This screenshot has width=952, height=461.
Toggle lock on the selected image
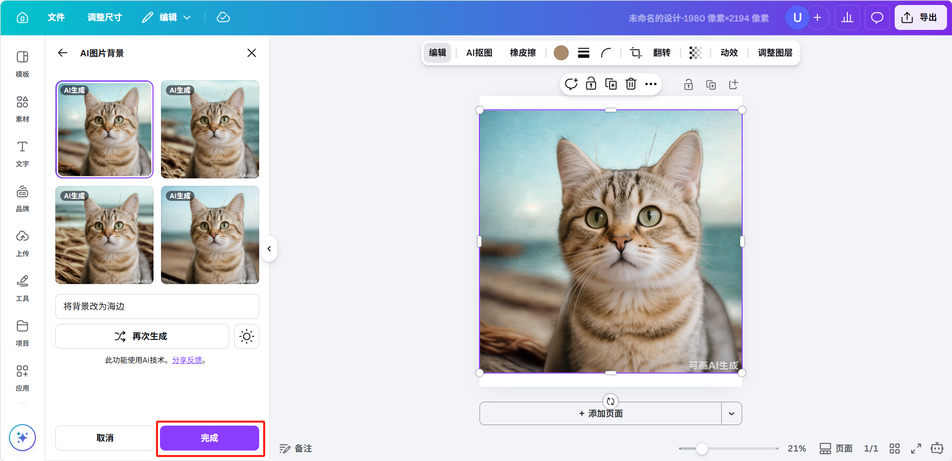pos(591,84)
